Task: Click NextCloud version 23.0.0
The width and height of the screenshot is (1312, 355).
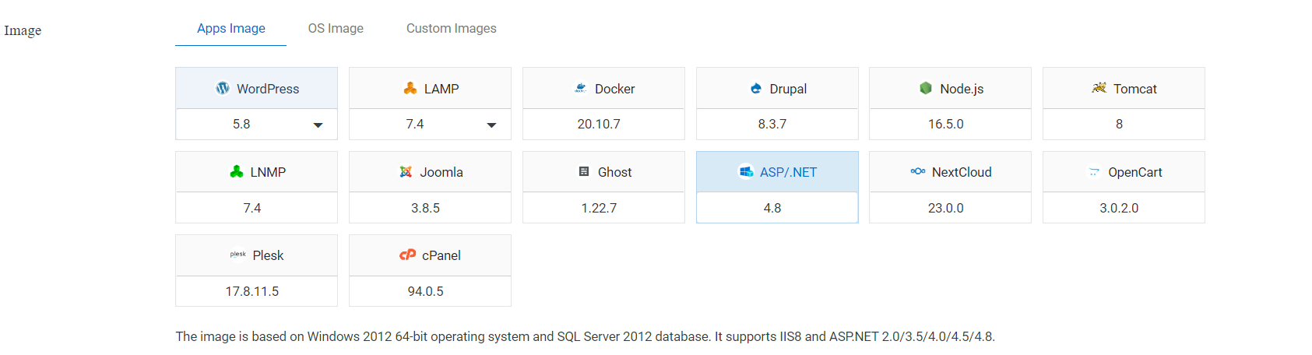Action: coord(946,208)
